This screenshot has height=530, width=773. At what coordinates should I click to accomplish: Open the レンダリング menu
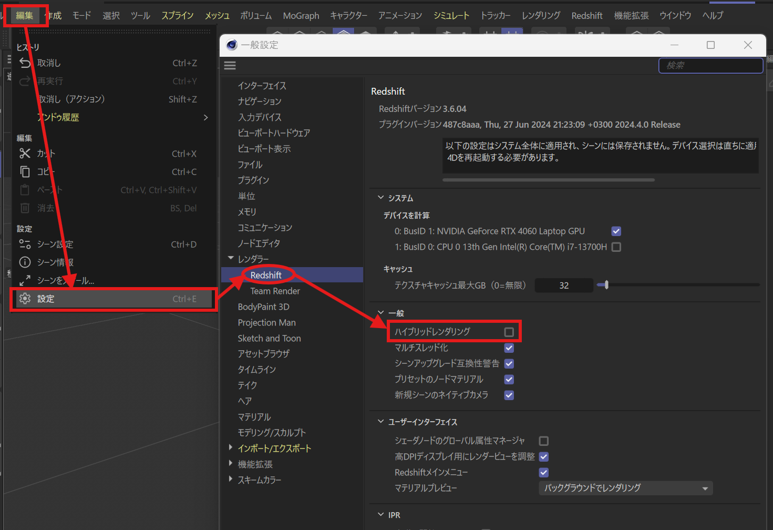541,16
